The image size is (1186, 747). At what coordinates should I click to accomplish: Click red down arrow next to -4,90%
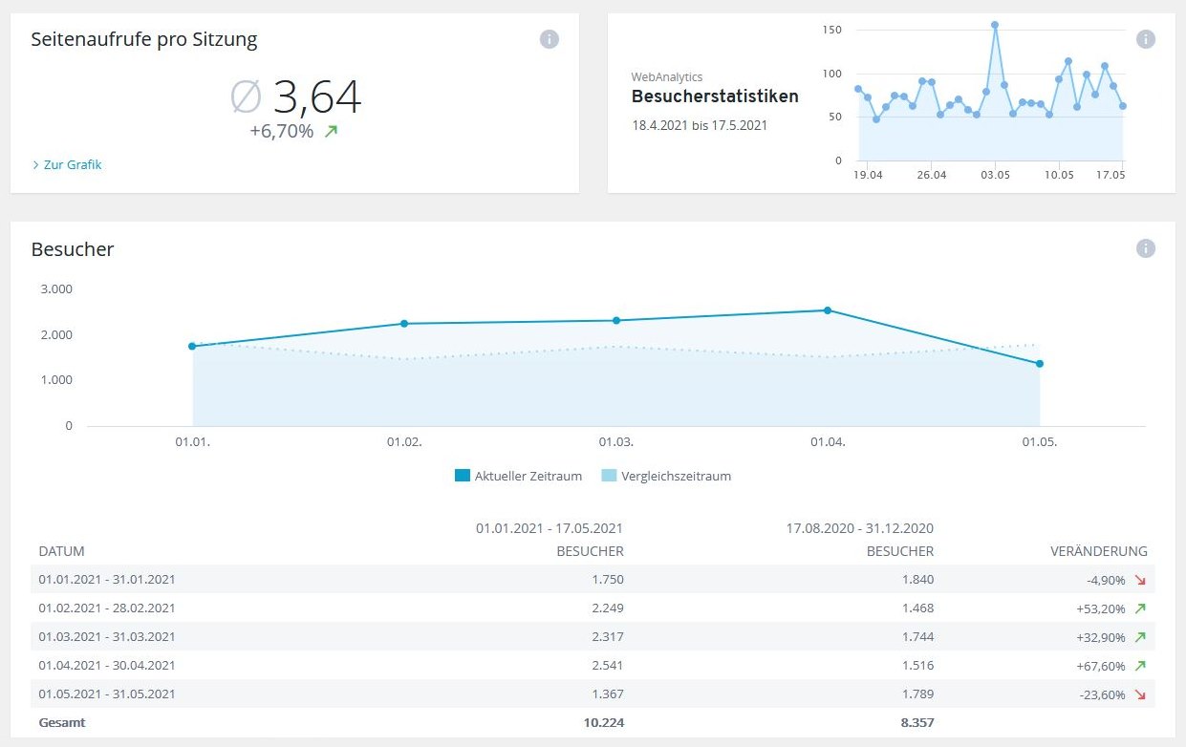pyautogui.click(x=1139, y=579)
